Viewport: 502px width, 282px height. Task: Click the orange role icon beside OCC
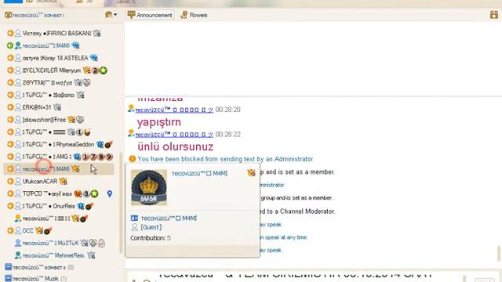point(10,230)
